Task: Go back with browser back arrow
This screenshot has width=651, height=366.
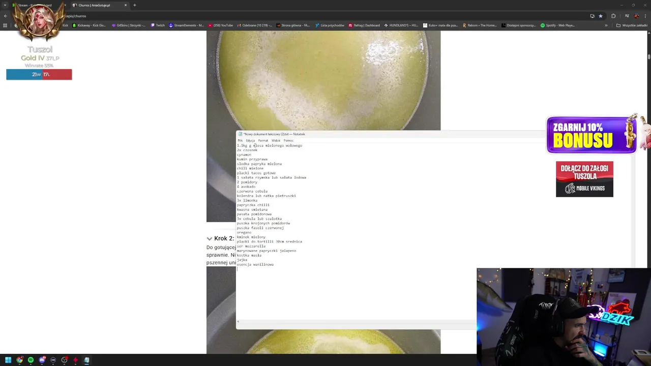Action: click(x=6, y=16)
